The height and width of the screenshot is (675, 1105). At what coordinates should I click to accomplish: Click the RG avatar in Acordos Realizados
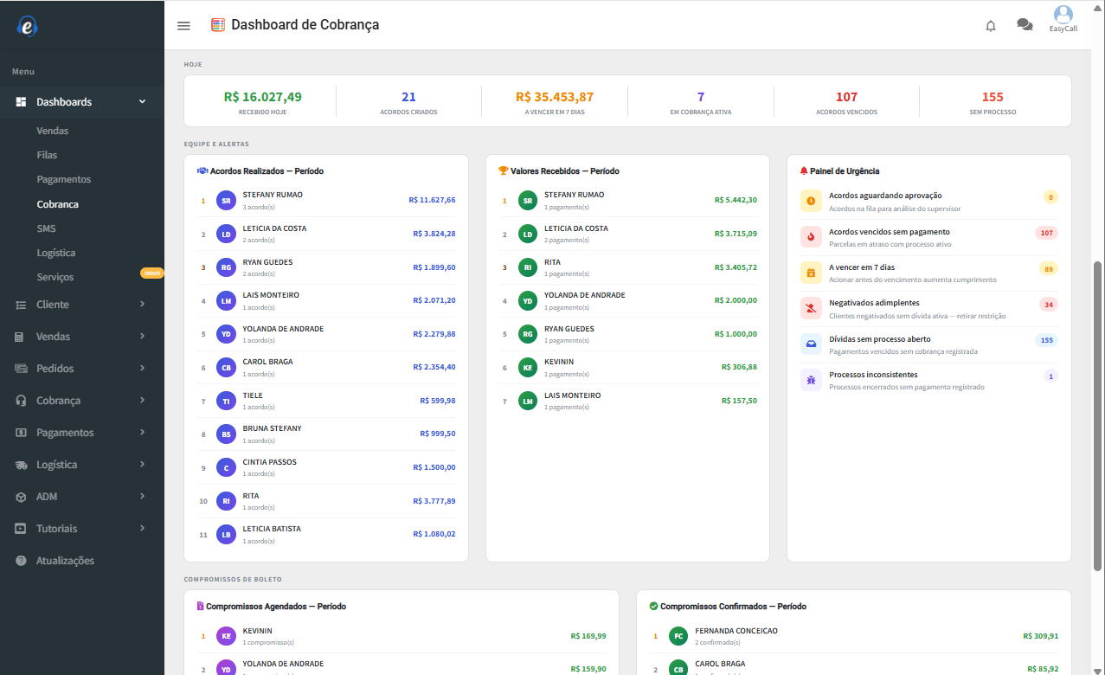click(x=226, y=267)
